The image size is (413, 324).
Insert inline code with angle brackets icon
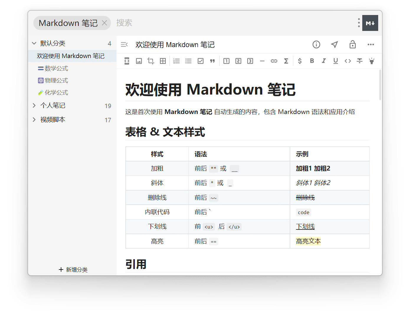(x=348, y=61)
